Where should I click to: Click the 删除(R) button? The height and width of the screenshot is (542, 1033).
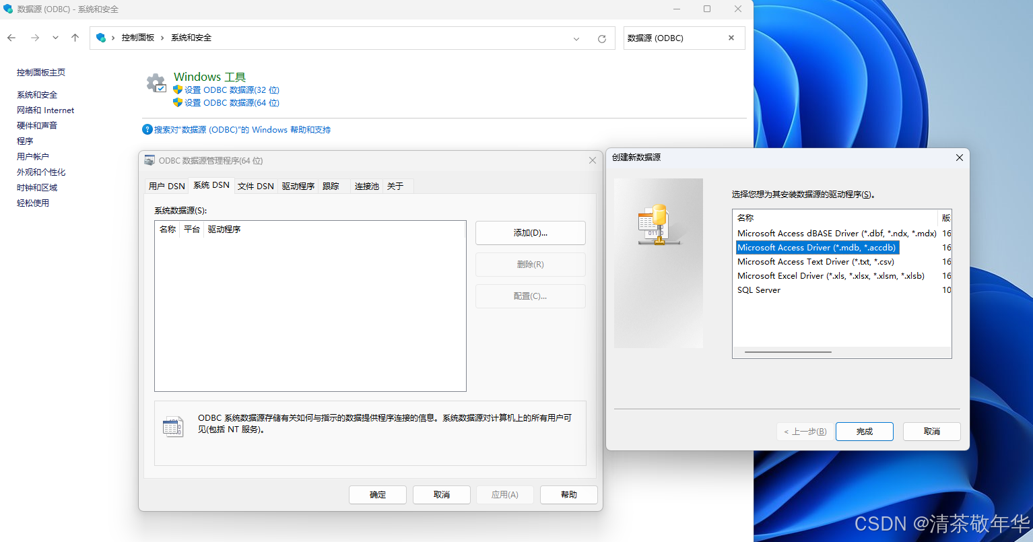tap(531, 265)
